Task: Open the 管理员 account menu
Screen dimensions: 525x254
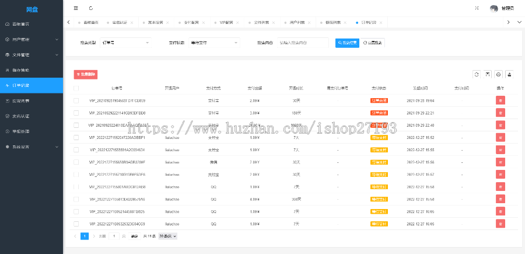Action: 508,8
